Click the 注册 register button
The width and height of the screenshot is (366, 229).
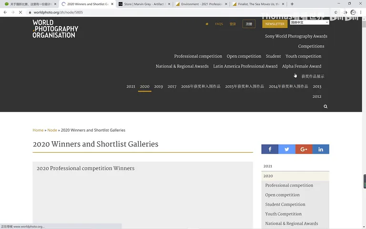point(249,24)
